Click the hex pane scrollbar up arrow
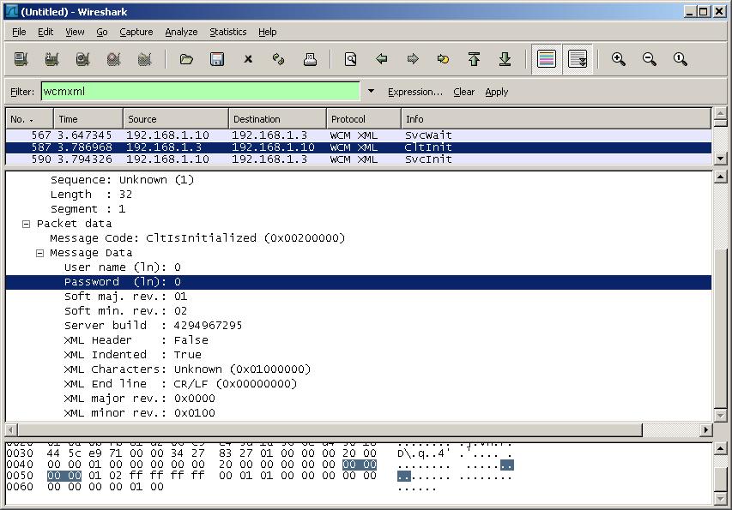This screenshot has height=510, width=732. point(720,448)
